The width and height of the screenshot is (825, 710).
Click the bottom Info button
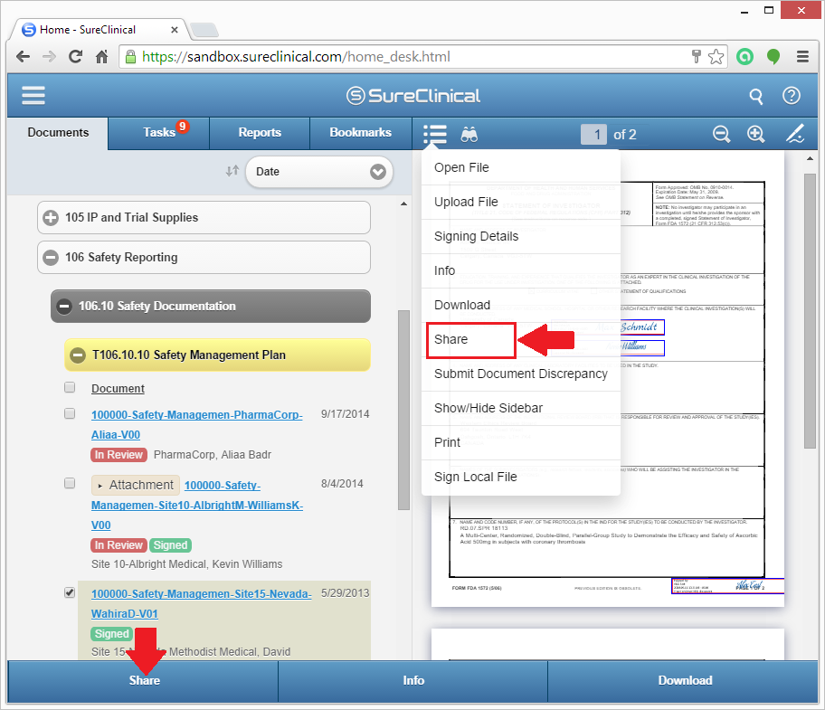click(x=413, y=680)
